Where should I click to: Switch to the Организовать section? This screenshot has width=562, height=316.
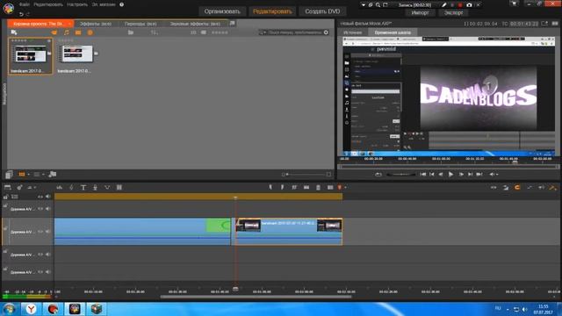pos(222,11)
